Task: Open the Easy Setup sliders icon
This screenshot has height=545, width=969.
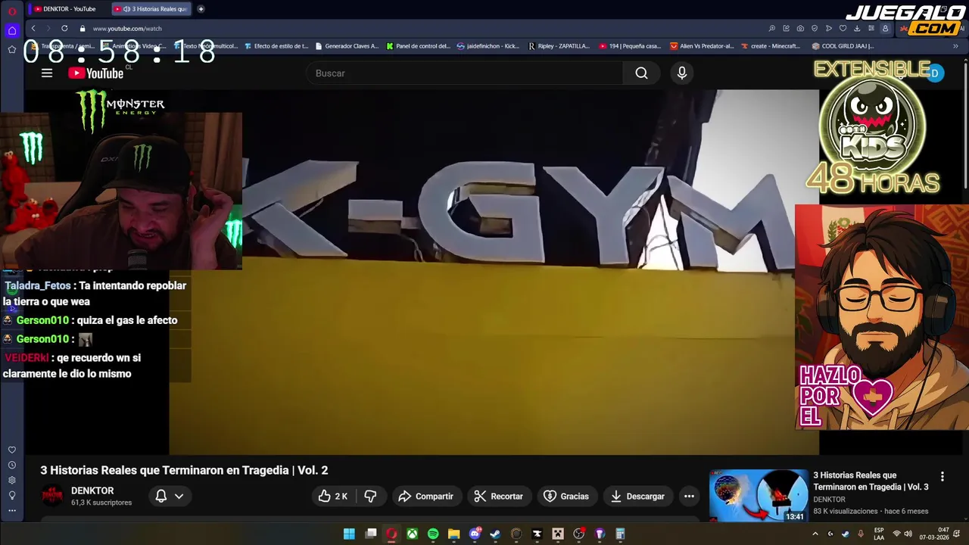Action: 871,29
